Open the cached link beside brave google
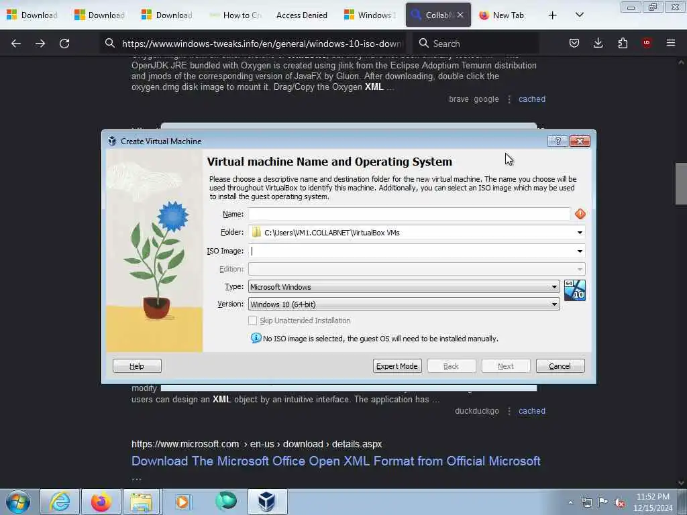Image resolution: width=687 pixels, height=515 pixels. (532, 99)
